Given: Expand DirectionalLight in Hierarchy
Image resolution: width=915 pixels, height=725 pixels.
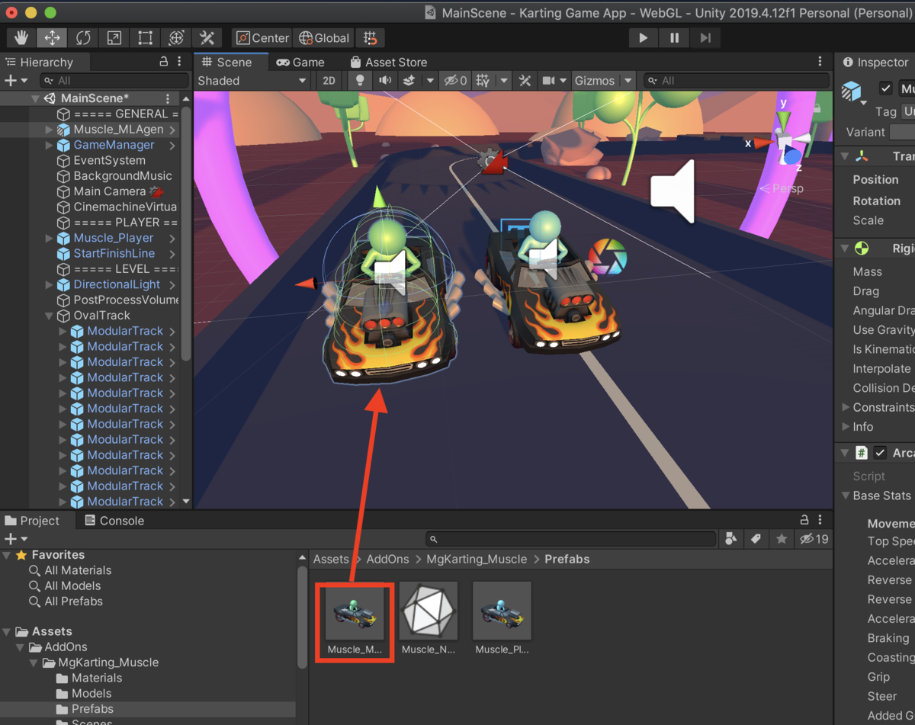Looking at the screenshot, I should pyautogui.click(x=50, y=284).
